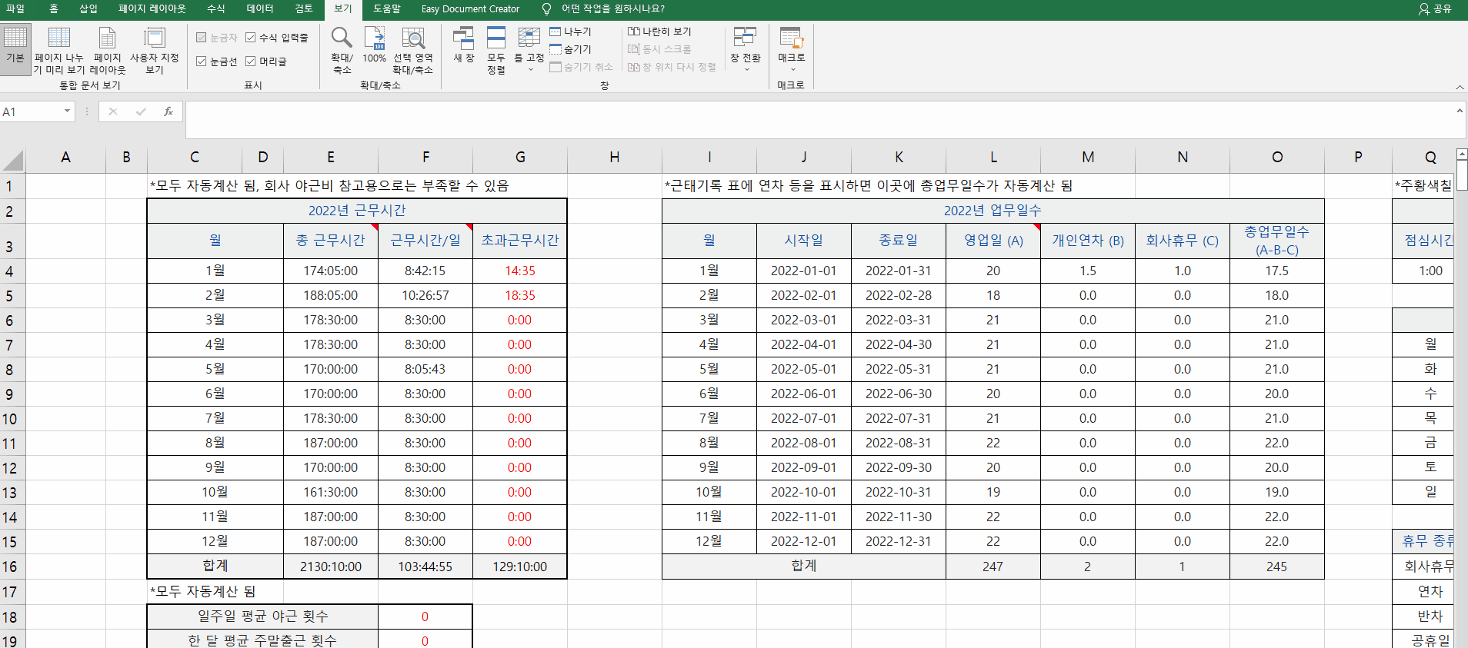
Task: Click the Tell Me lightbulb search box
Action: pyautogui.click(x=604, y=8)
